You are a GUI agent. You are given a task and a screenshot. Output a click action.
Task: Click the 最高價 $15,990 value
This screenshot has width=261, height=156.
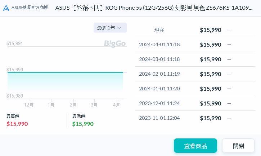17,124
